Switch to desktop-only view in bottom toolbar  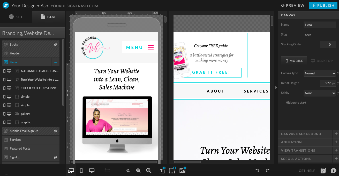pyautogui.click(x=92, y=171)
